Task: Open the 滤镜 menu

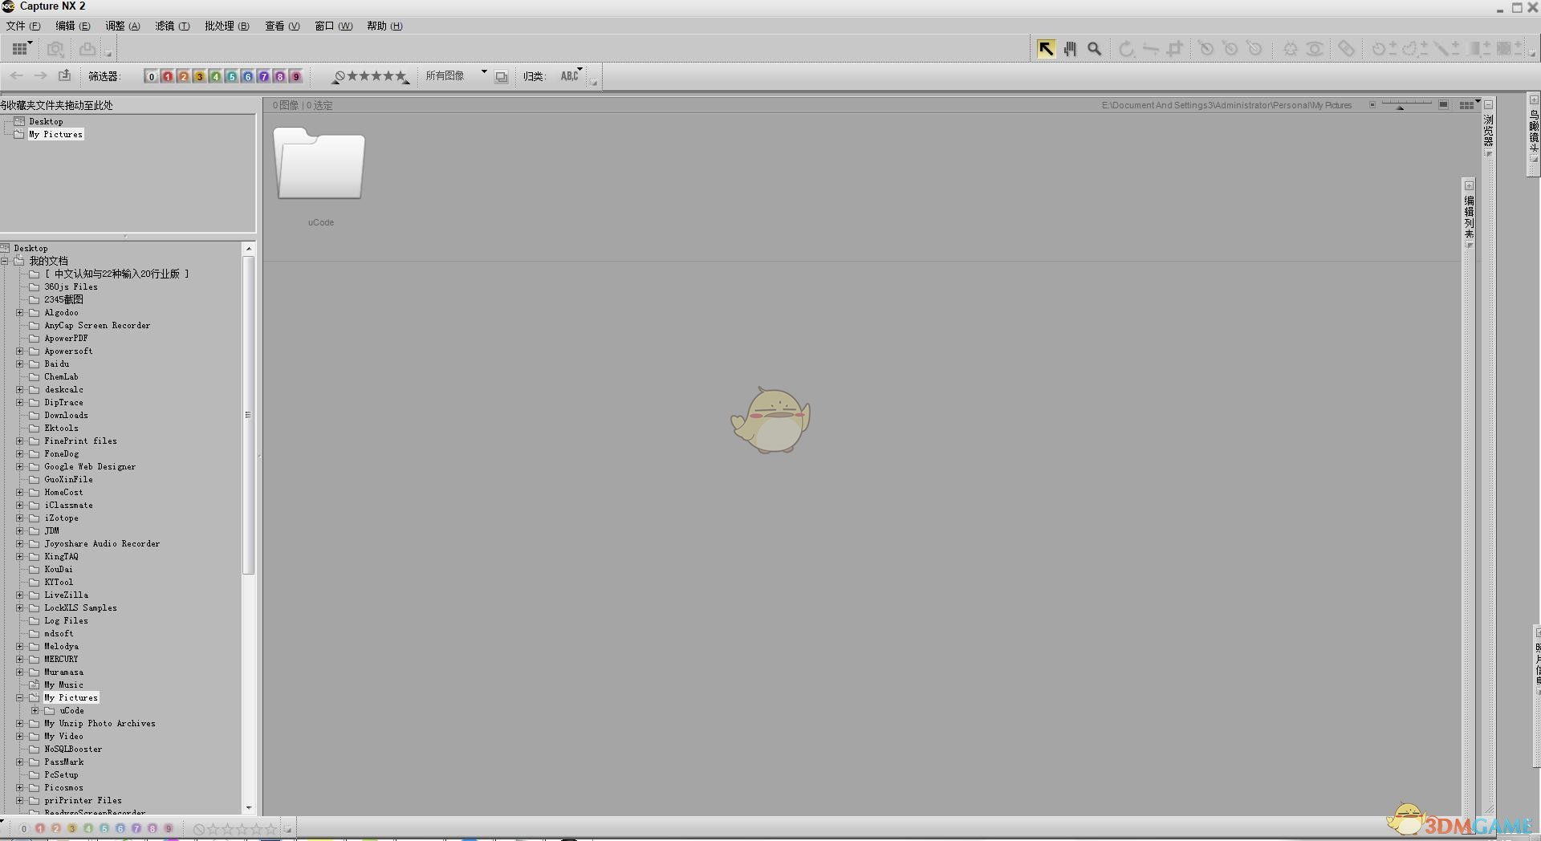Action: click(172, 26)
